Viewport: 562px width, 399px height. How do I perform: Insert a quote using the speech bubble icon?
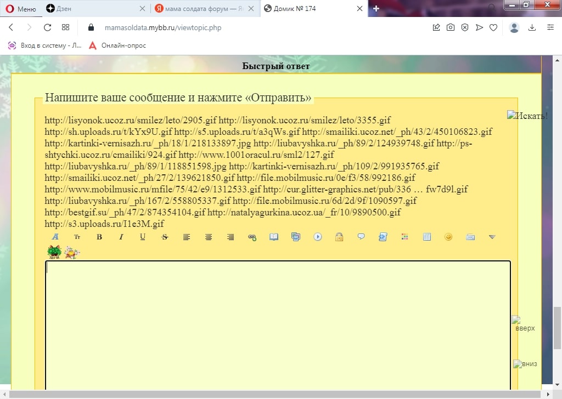[361, 237]
